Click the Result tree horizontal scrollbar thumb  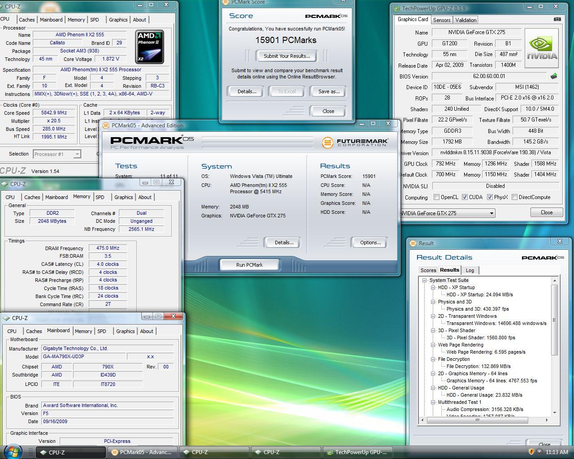[478, 420]
